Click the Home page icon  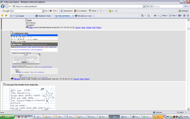coord(142,15)
